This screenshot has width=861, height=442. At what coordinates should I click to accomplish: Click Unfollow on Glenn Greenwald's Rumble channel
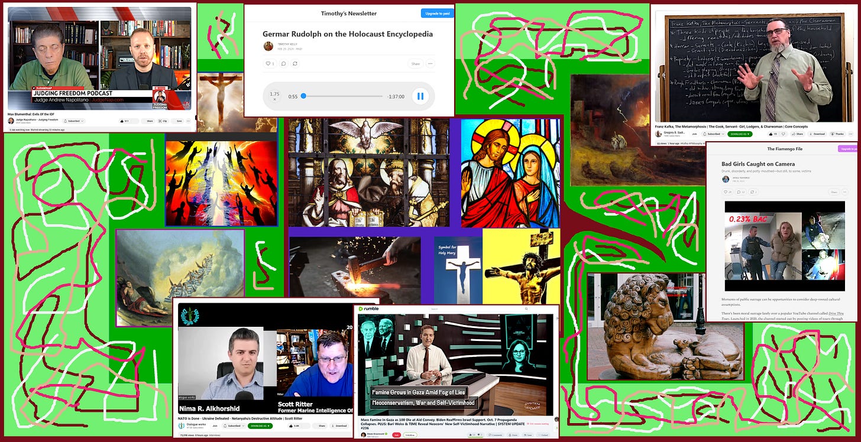[410, 435]
